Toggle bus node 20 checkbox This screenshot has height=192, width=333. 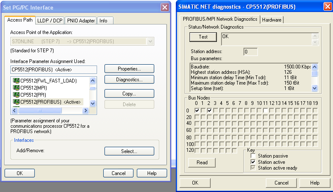pos(197,117)
